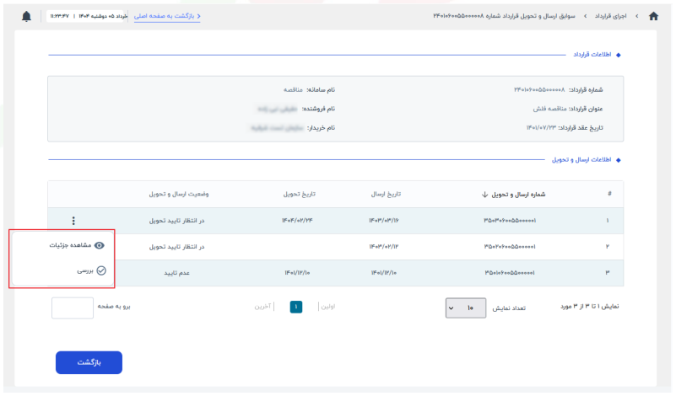Focus the 'برو به صفحه' input box

tap(73, 308)
